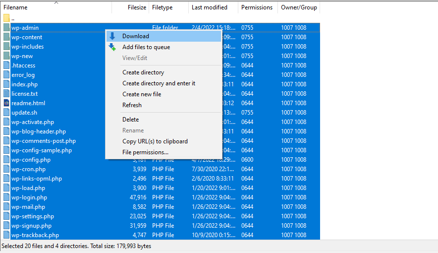Click the update.sh file icon
The height and width of the screenshot is (253, 438).
(x=7, y=113)
